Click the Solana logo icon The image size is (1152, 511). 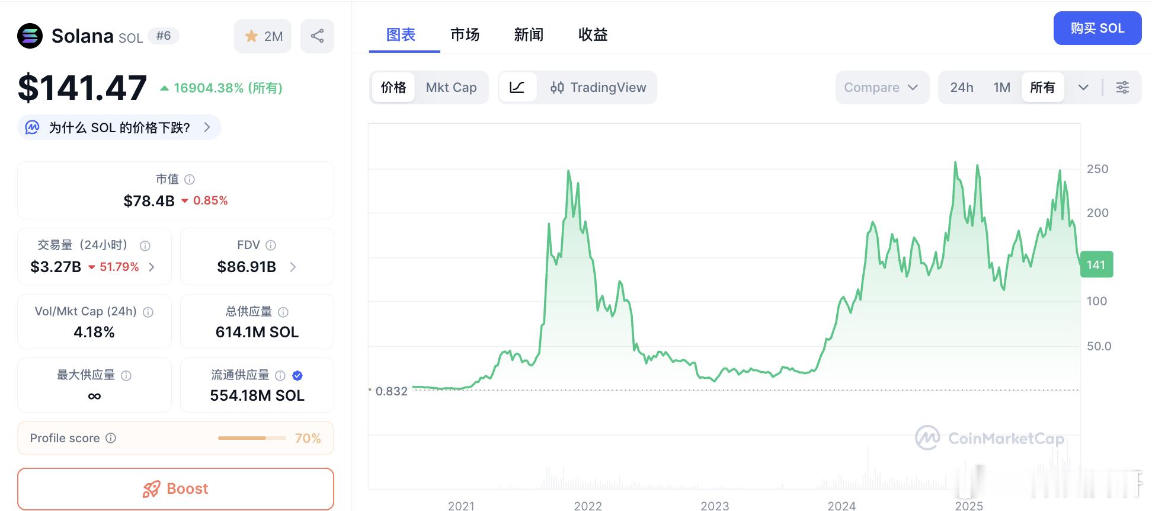pos(30,36)
